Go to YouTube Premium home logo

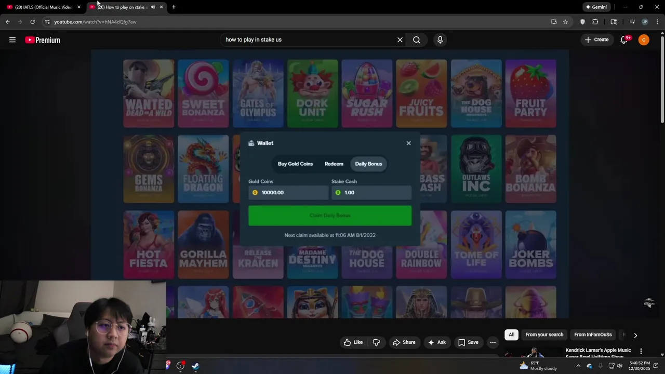43,40
